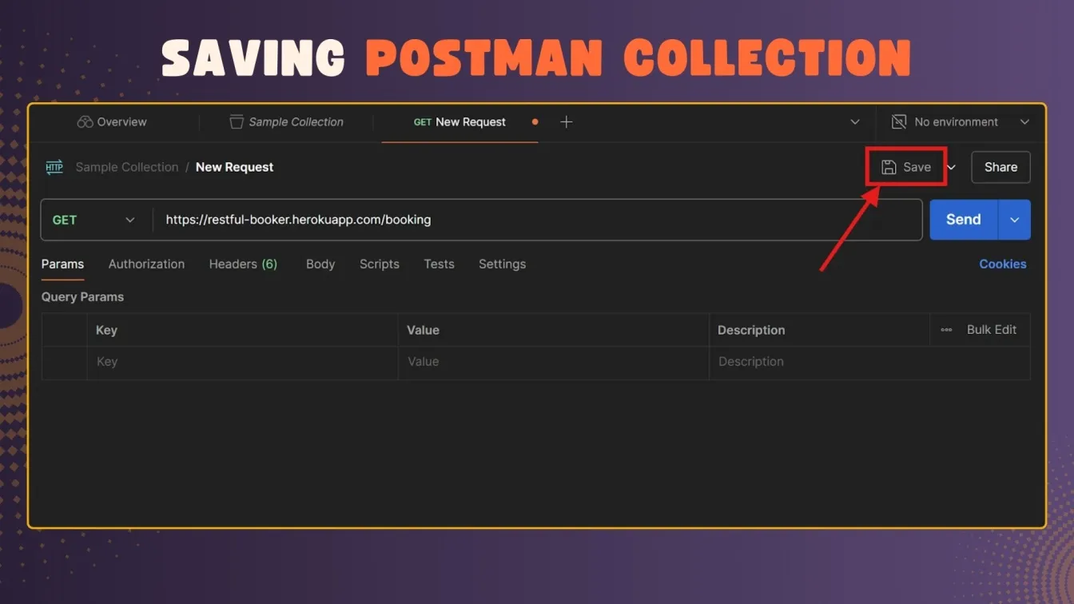Screen dimensions: 1074x604
Task: Switch to the Sample Collection tab
Action: point(286,122)
